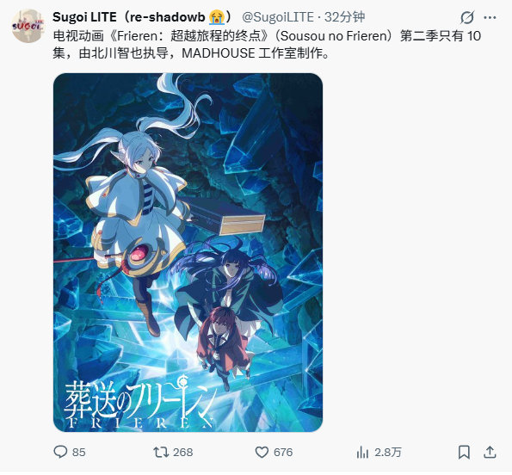Image resolution: width=512 pixels, height=475 pixels.
Task: Open the Sugoi LITE display name link
Action: 143,17
